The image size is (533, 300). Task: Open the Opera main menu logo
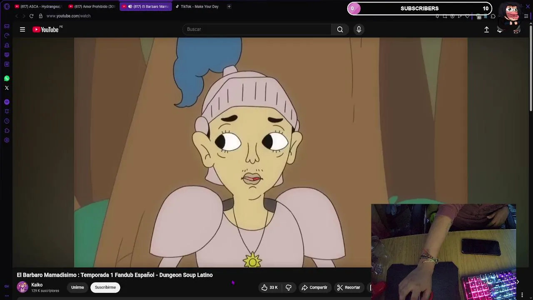[x=7, y=6]
